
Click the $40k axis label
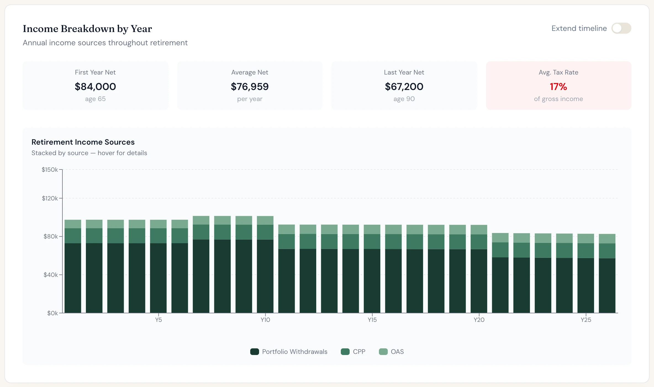point(51,275)
